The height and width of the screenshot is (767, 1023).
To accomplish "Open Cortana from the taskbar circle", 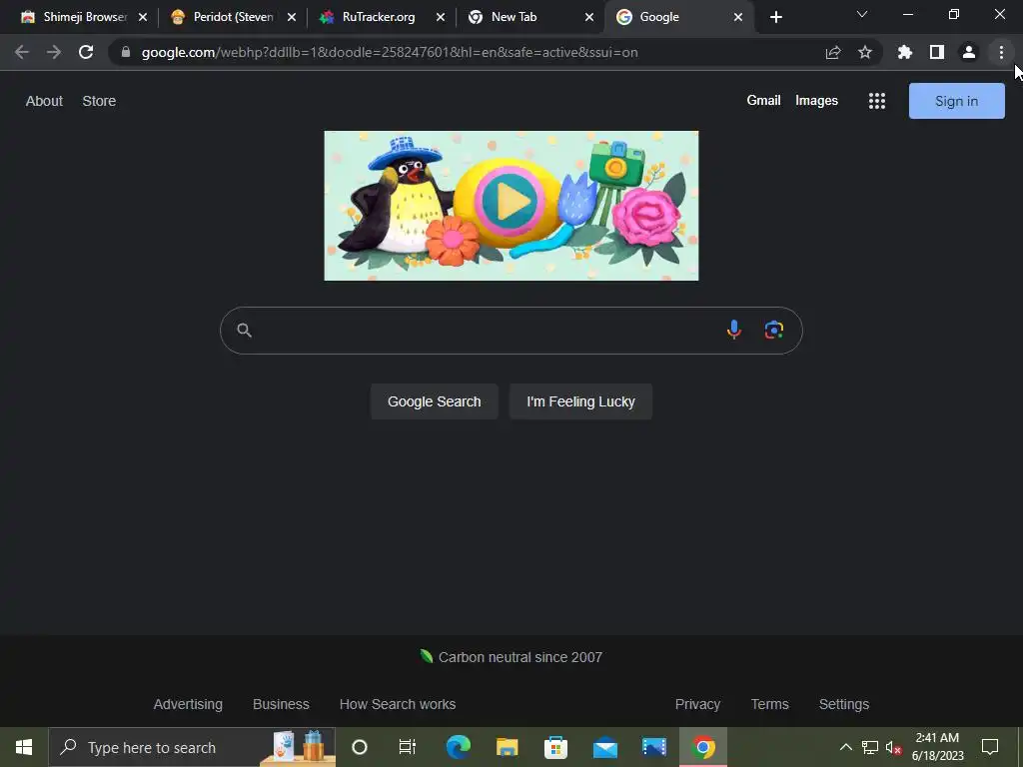I will tap(360, 747).
